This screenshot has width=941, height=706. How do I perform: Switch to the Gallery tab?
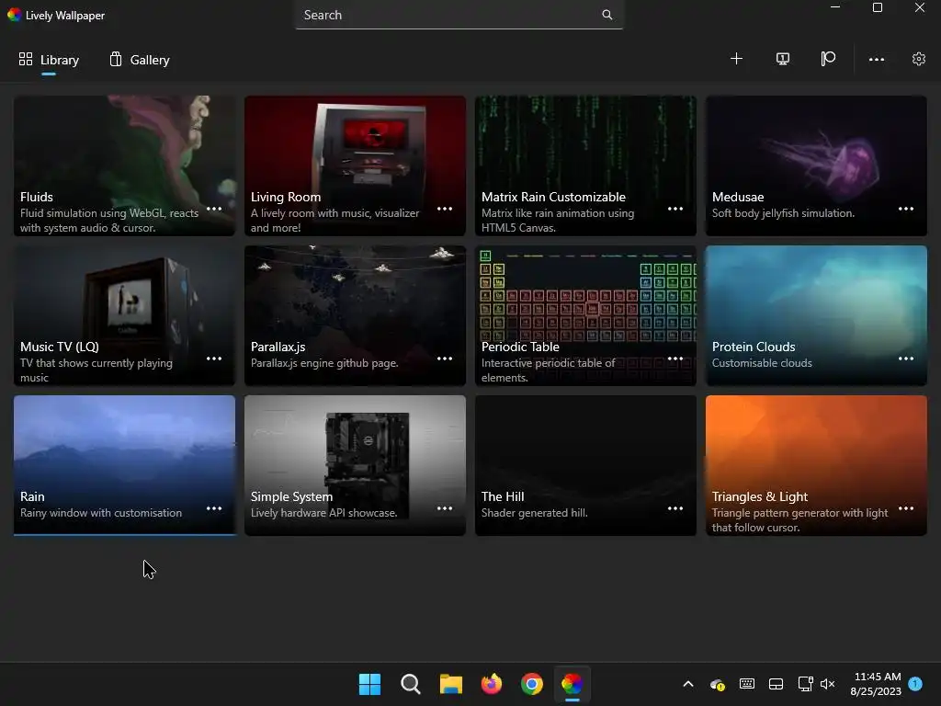[140, 60]
